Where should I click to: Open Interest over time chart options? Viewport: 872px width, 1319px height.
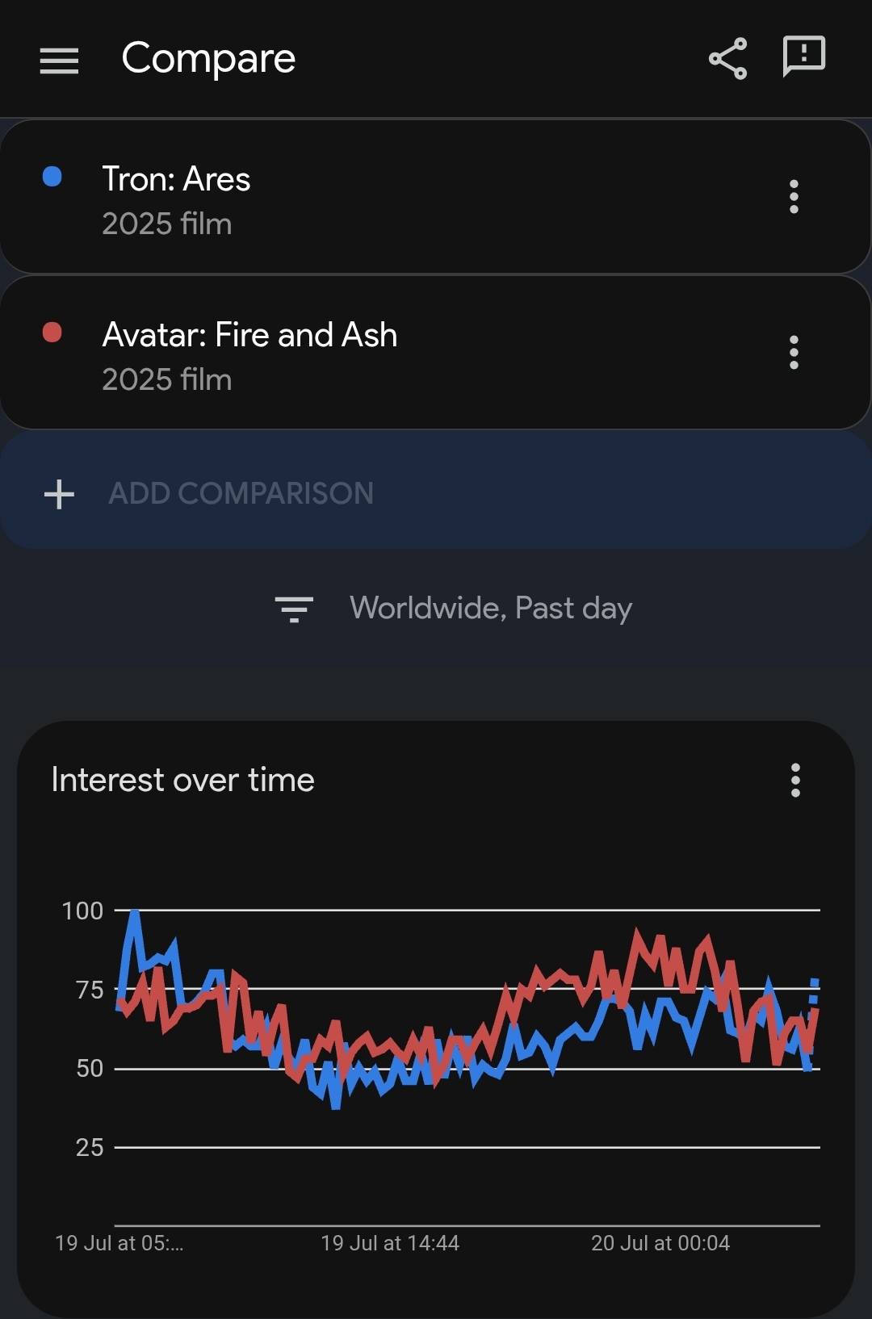pos(795,780)
